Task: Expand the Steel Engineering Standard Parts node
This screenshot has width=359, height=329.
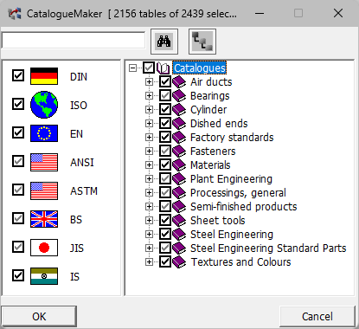Action: coord(149,248)
